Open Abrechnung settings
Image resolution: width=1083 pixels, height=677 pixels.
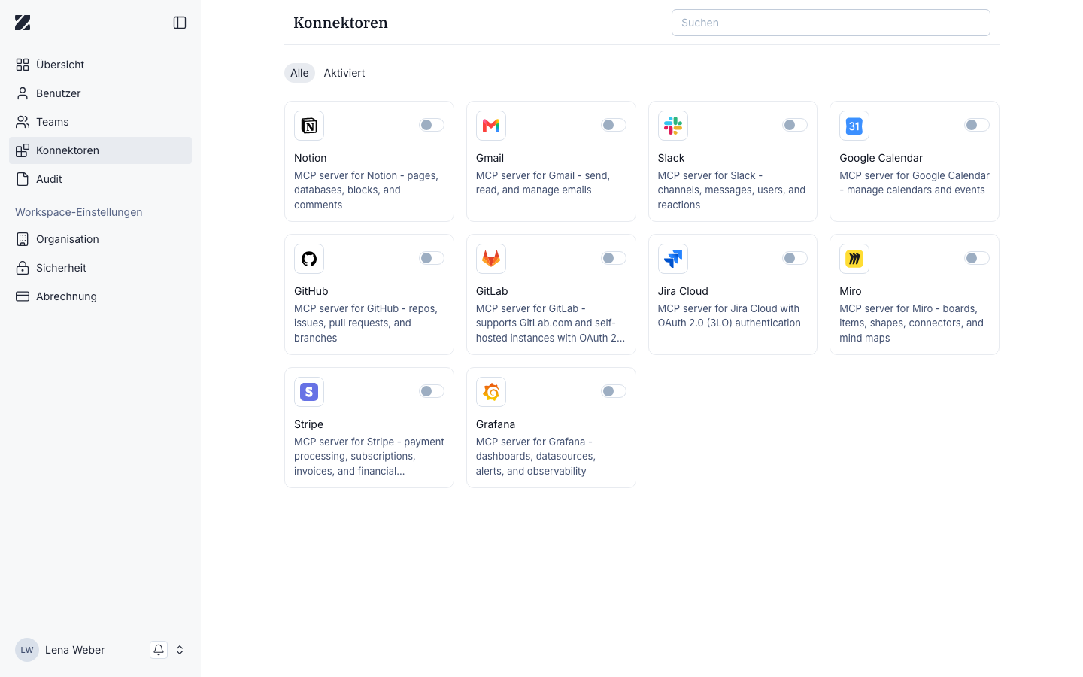coord(100,296)
